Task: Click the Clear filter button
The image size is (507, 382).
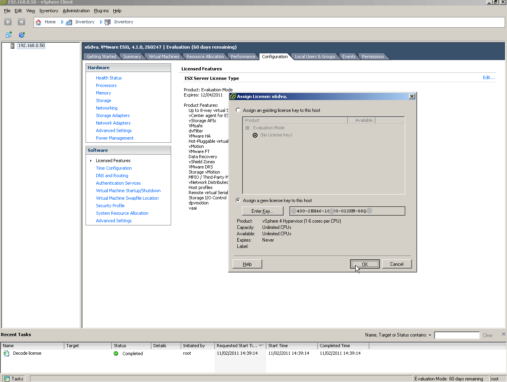Action: point(488,335)
